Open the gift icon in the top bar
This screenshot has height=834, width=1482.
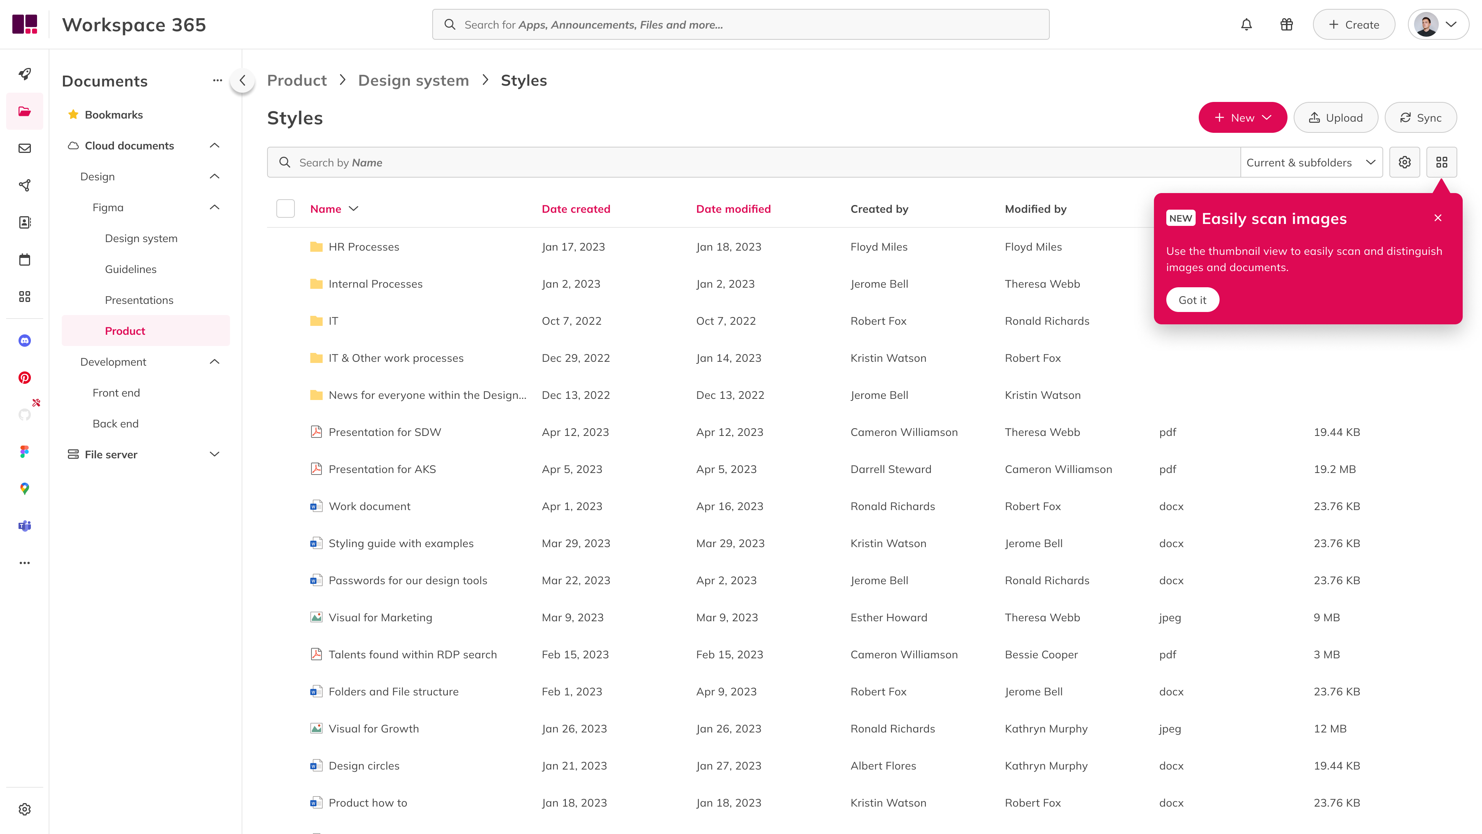1286,24
